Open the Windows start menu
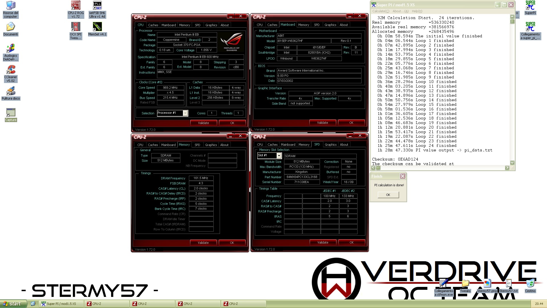 click(13, 304)
